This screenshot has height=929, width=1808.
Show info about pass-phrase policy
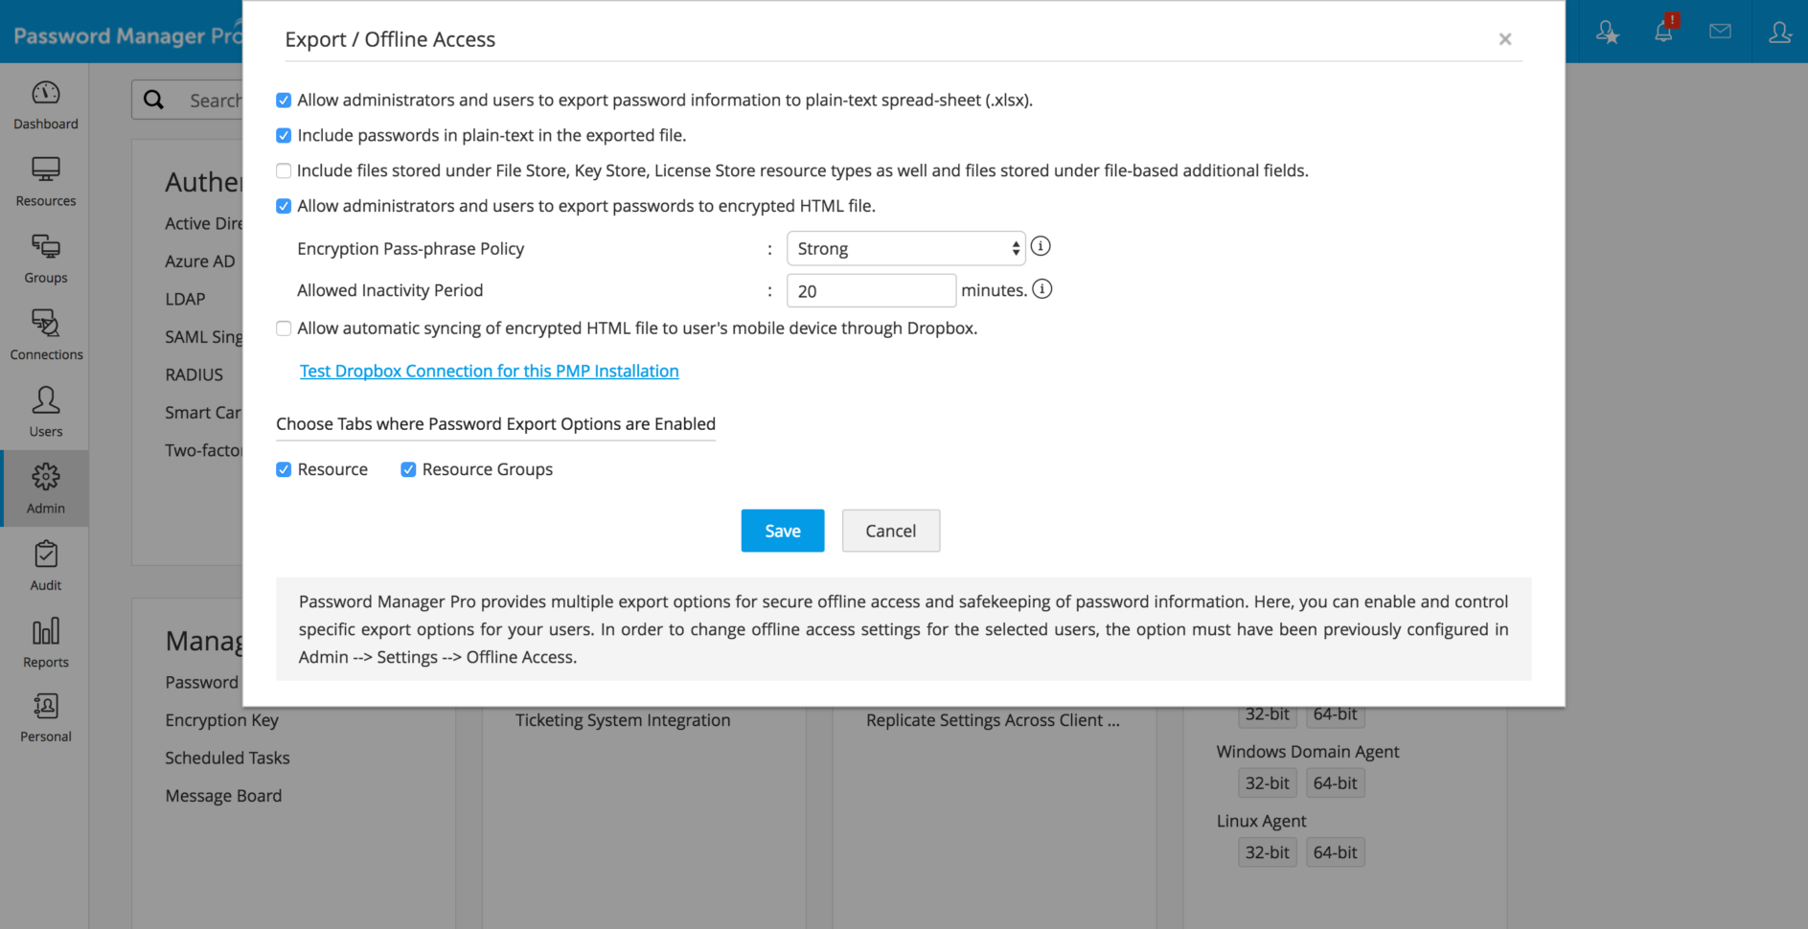[x=1041, y=246]
